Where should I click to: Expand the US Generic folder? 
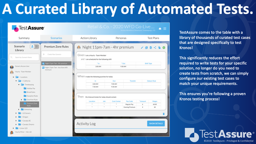point(16,113)
